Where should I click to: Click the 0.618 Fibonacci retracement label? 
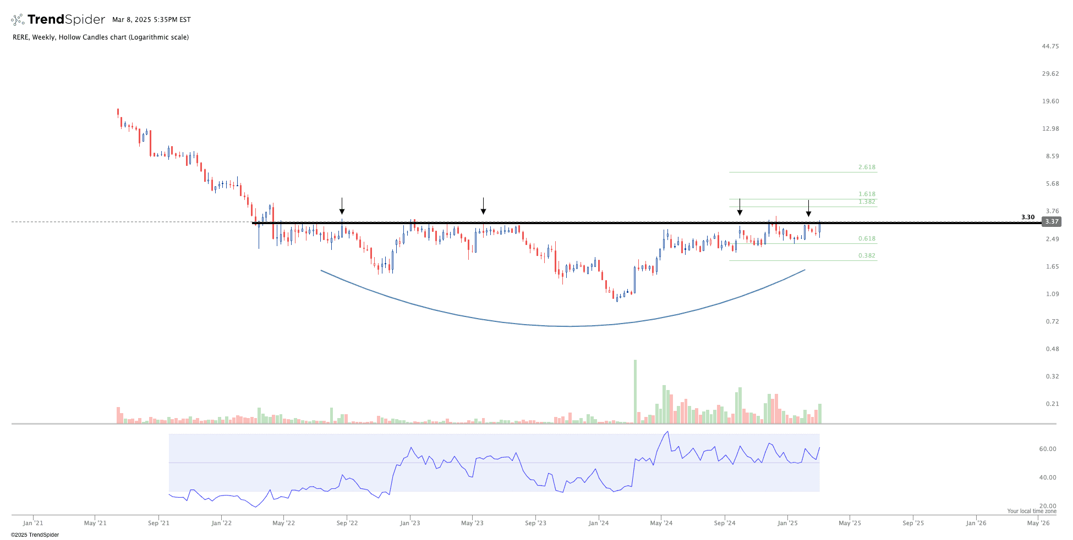[x=867, y=238]
